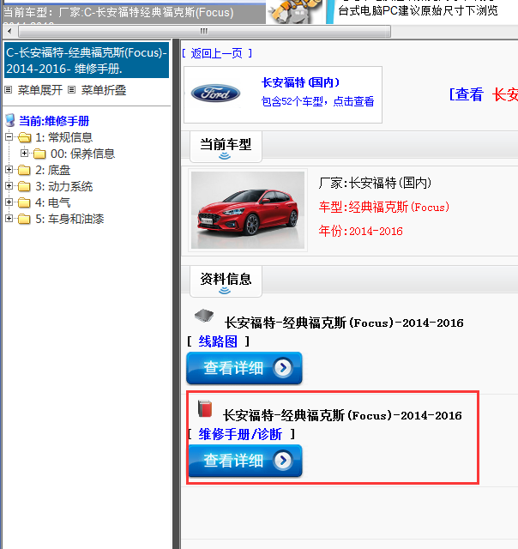Click 查看详细 button under 线路图
Screen dimensions: 518x549
[x=244, y=368]
